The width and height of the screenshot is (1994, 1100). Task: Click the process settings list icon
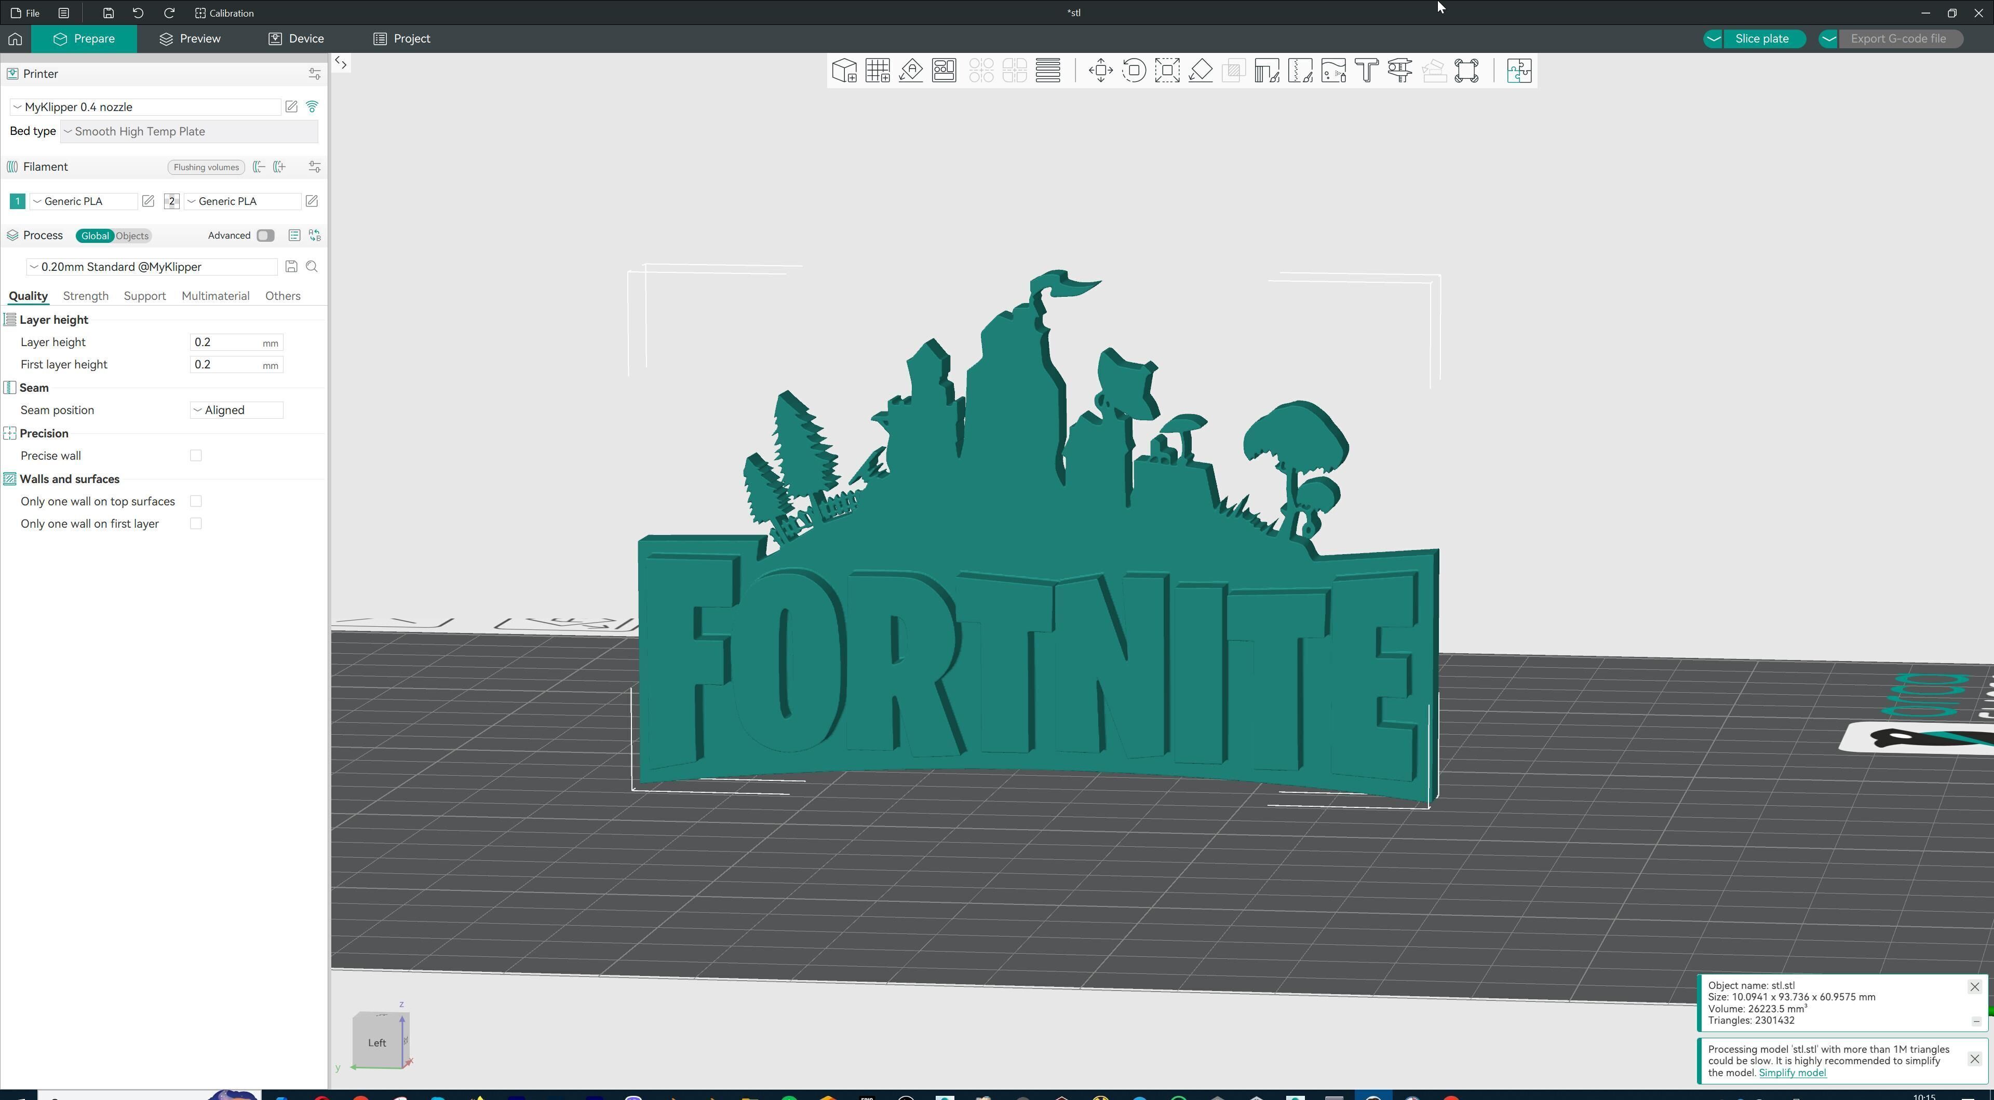294,236
